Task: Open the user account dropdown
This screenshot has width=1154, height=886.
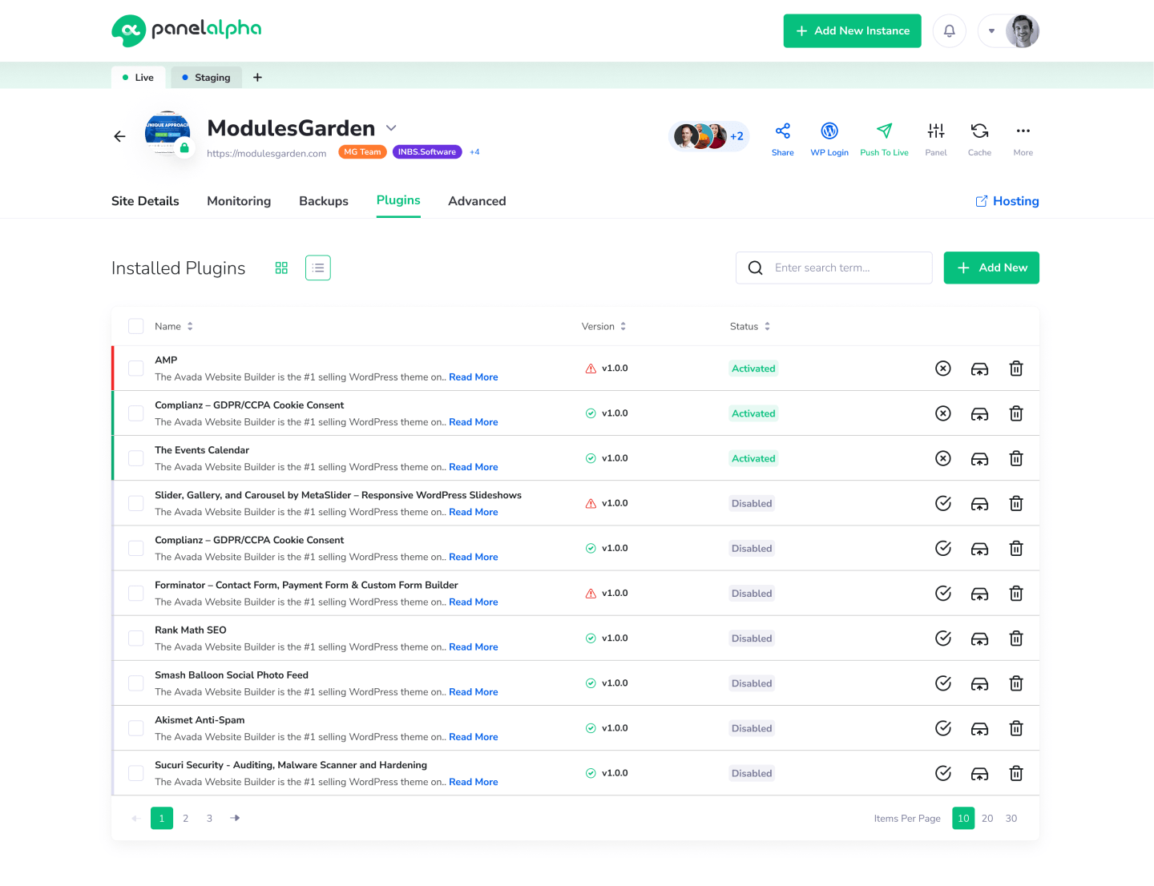Action: pyautogui.click(x=991, y=30)
